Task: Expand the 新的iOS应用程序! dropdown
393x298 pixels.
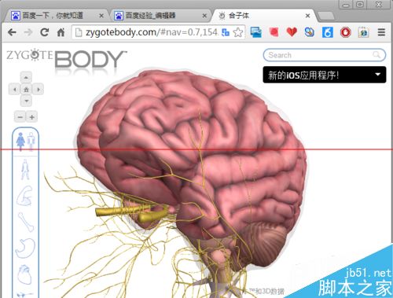Action: coord(325,75)
